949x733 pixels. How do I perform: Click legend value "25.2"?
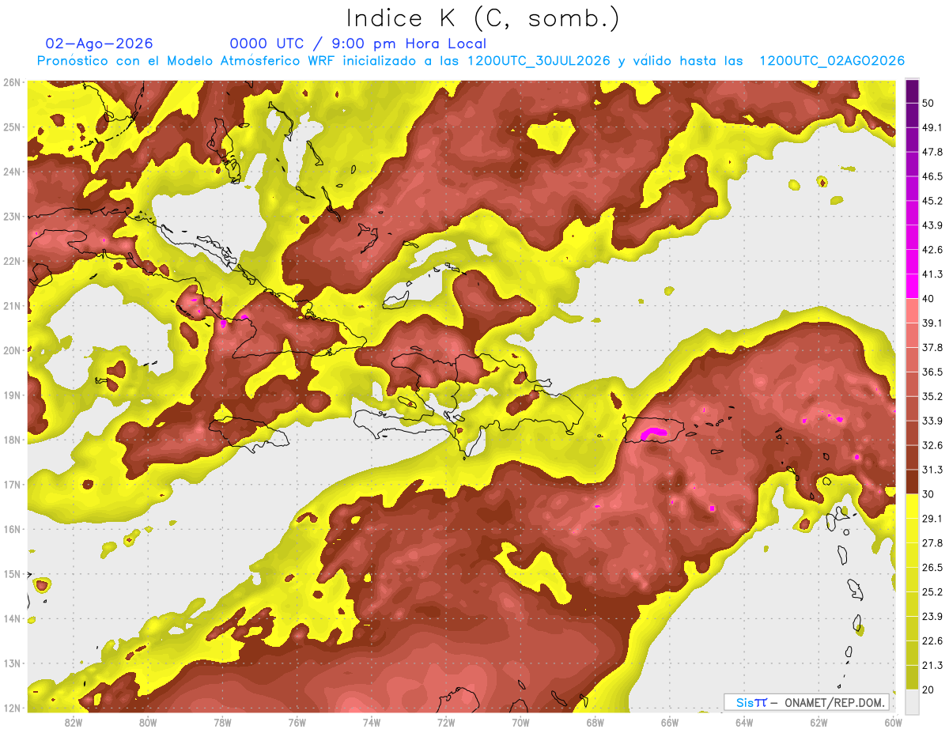[932, 591]
